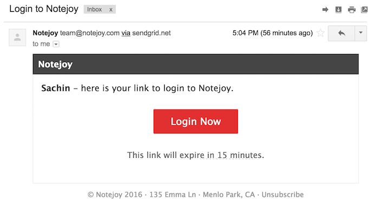Expand recipient details next to 'to me'

pos(56,44)
